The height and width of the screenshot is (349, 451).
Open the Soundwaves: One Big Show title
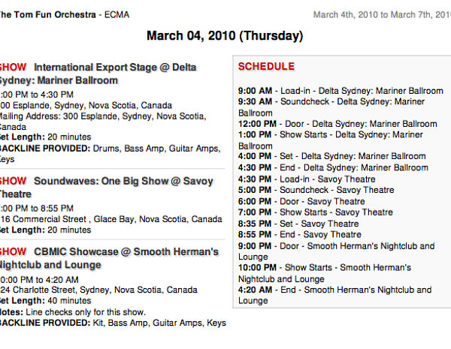[107, 188]
